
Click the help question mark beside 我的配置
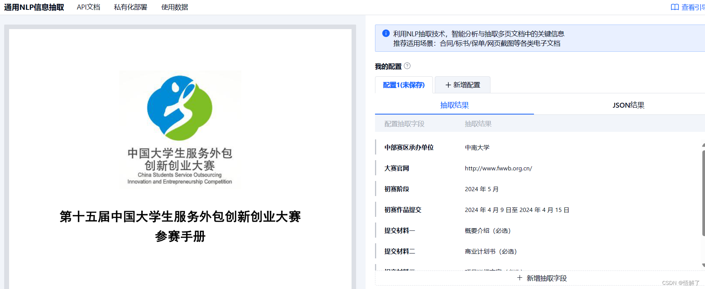click(407, 66)
